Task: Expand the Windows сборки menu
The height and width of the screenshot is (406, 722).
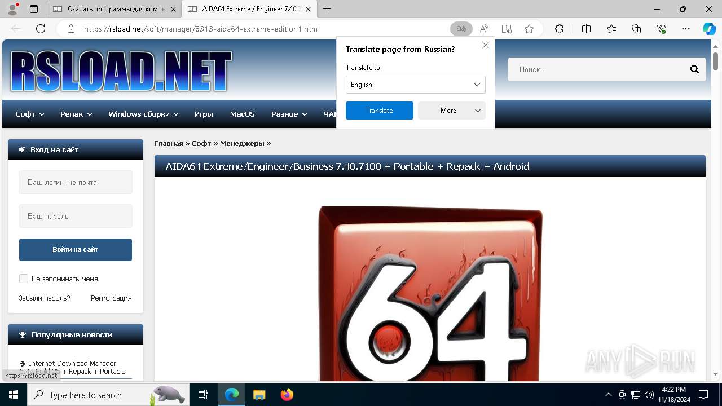Action: coord(143,114)
